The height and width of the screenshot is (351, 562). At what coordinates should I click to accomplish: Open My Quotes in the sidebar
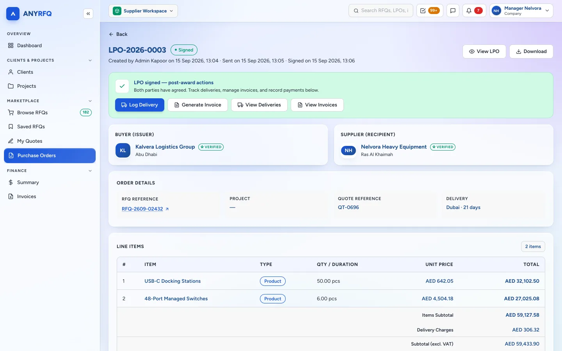(x=50, y=141)
